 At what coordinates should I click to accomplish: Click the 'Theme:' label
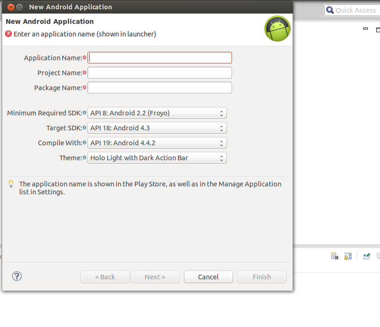click(71, 158)
